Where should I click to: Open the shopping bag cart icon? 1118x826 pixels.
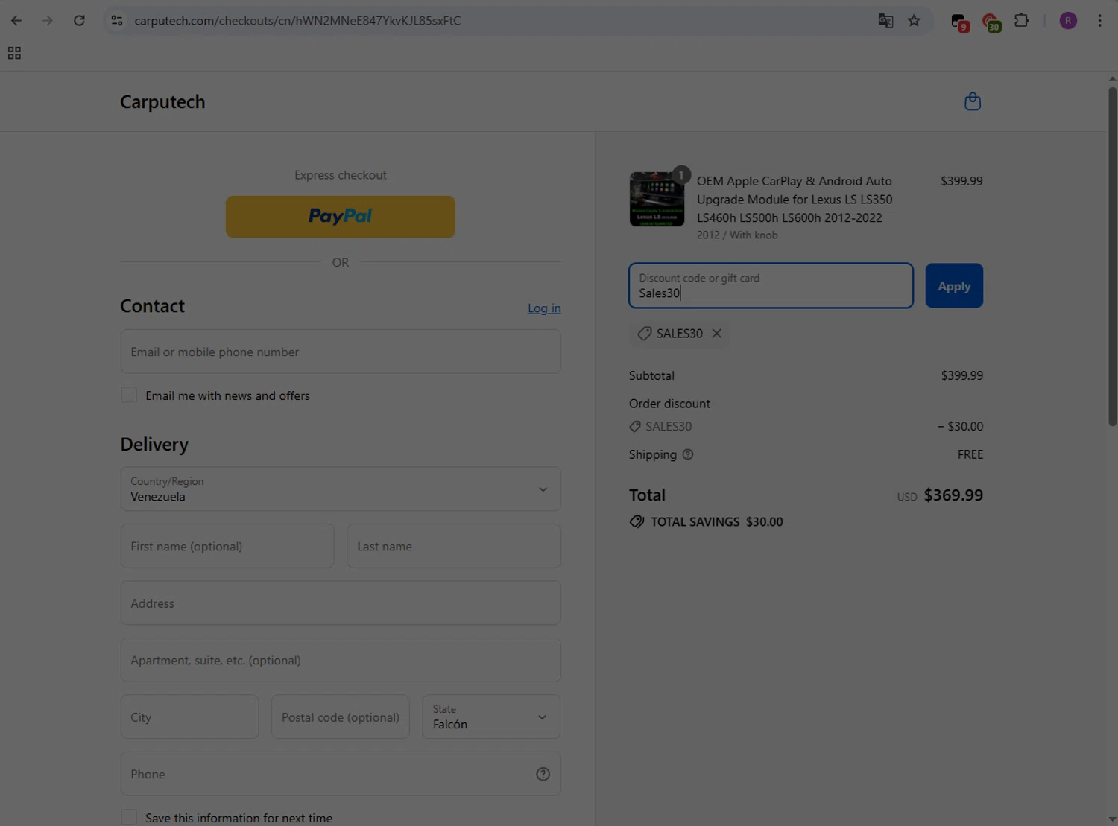(x=972, y=101)
